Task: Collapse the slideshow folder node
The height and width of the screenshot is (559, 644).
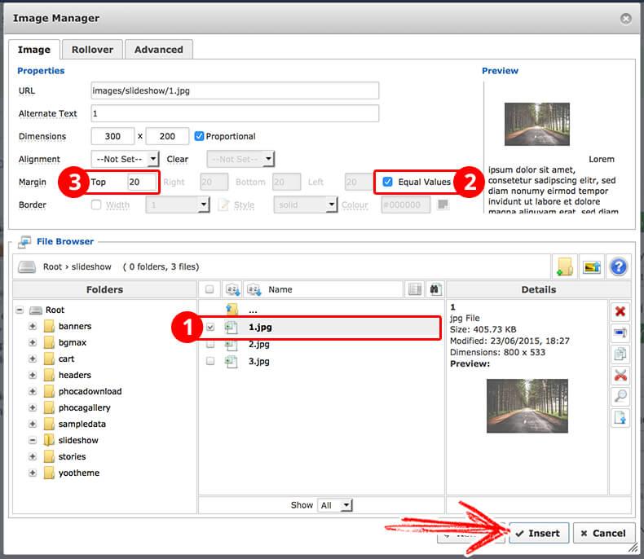Action: tap(33, 440)
